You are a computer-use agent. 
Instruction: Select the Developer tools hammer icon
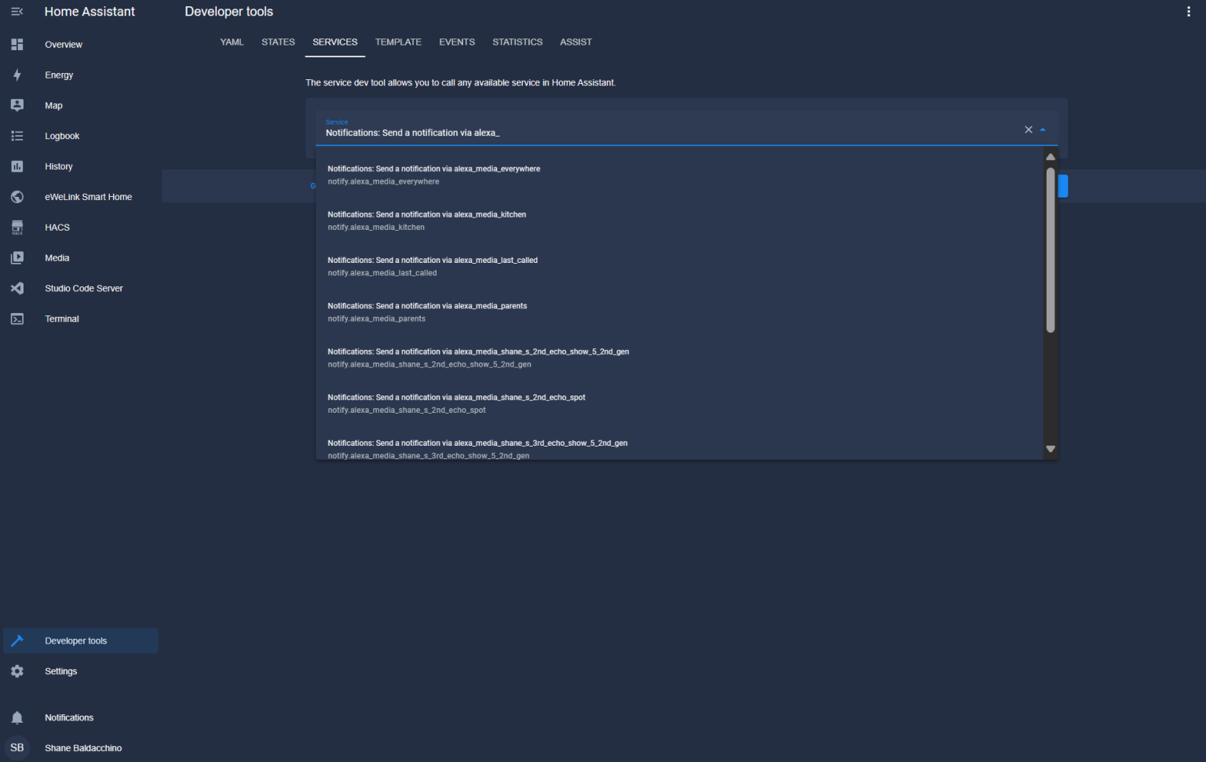point(16,641)
